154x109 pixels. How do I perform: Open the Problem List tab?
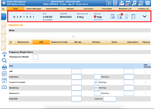pyautogui.click(x=143, y=9)
